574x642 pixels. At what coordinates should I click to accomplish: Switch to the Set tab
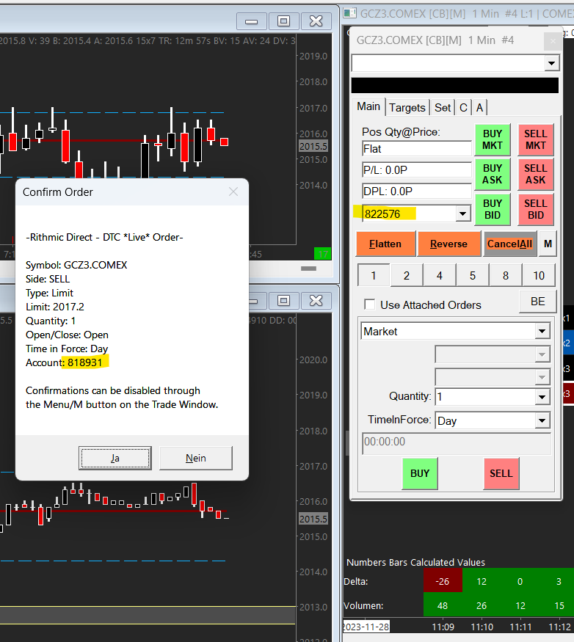pyautogui.click(x=443, y=108)
